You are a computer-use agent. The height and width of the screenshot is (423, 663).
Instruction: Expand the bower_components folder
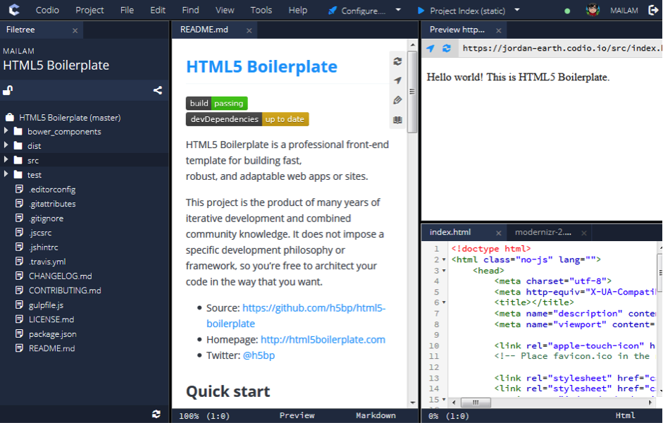6,131
